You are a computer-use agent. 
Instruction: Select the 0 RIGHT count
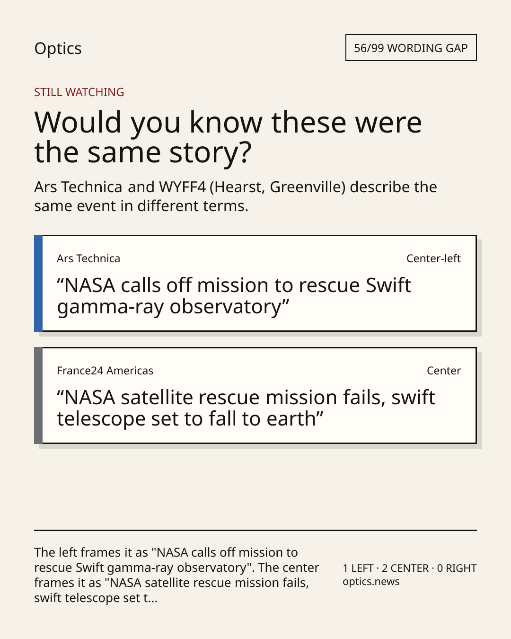[457, 568]
